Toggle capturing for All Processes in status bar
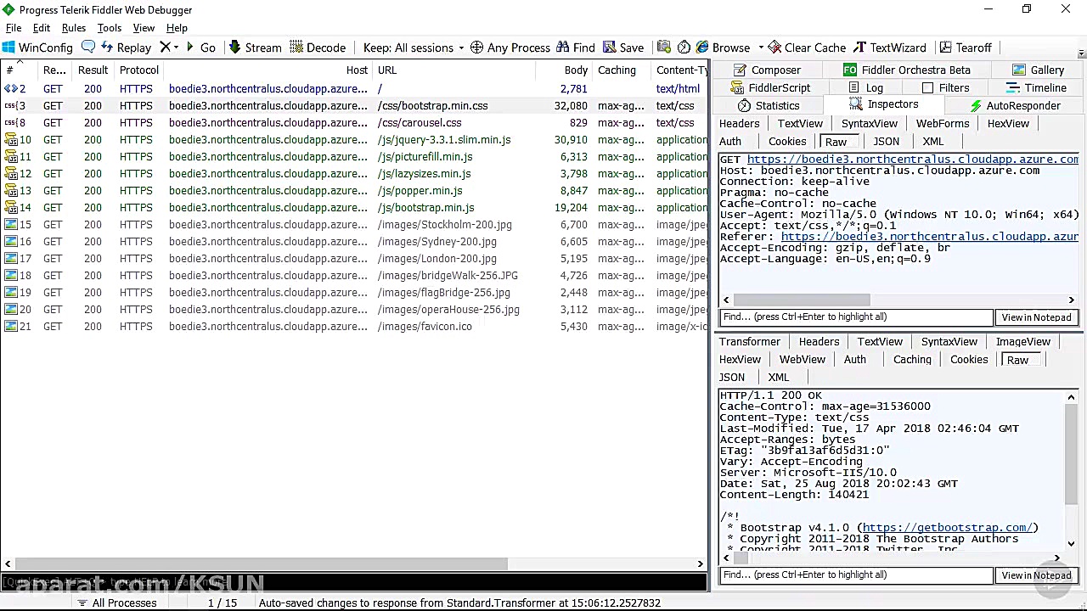Viewport: 1087px width, 611px height. [118, 603]
